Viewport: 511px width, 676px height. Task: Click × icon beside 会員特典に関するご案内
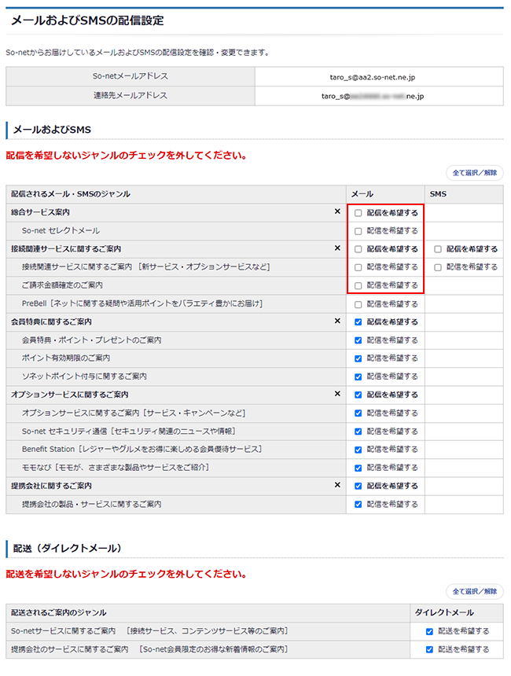[x=337, y=321]
